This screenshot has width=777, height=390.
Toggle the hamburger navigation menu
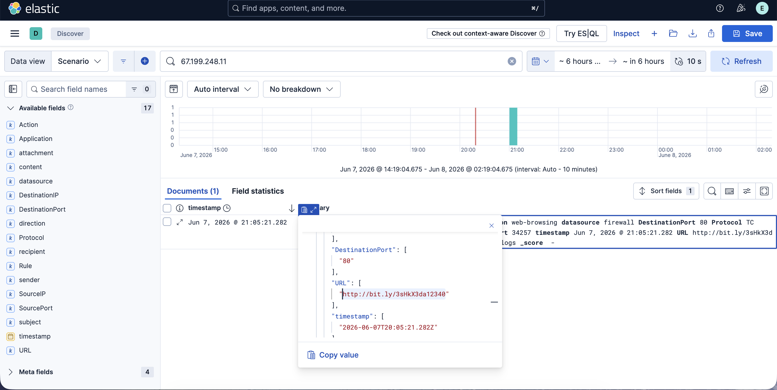15,34
